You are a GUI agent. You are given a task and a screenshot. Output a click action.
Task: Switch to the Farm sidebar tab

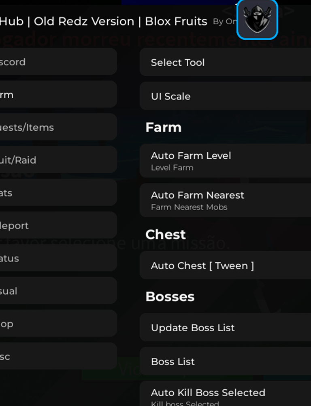click(x=57, y=95)
